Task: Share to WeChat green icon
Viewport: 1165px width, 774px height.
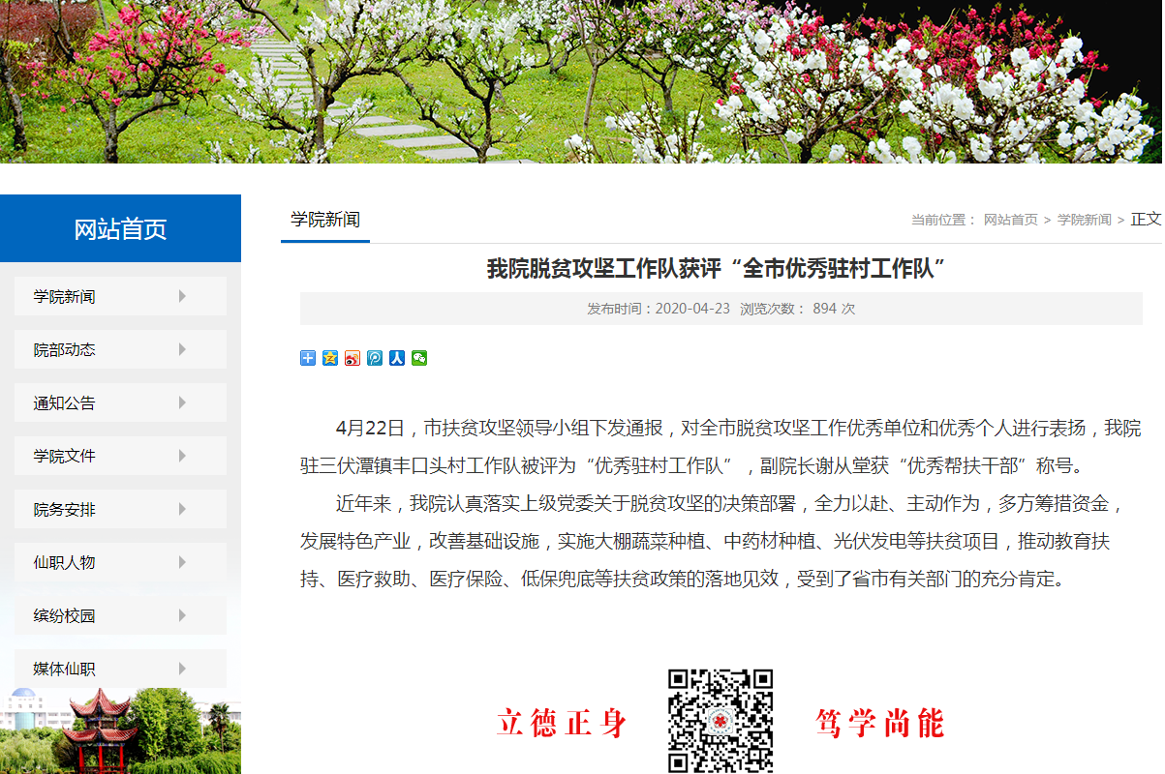Action: click(x=419, y=358)
